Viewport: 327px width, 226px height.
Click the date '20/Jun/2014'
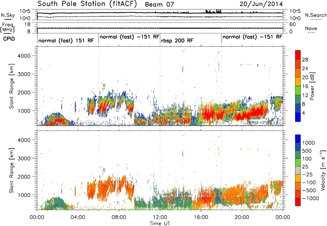261,4
